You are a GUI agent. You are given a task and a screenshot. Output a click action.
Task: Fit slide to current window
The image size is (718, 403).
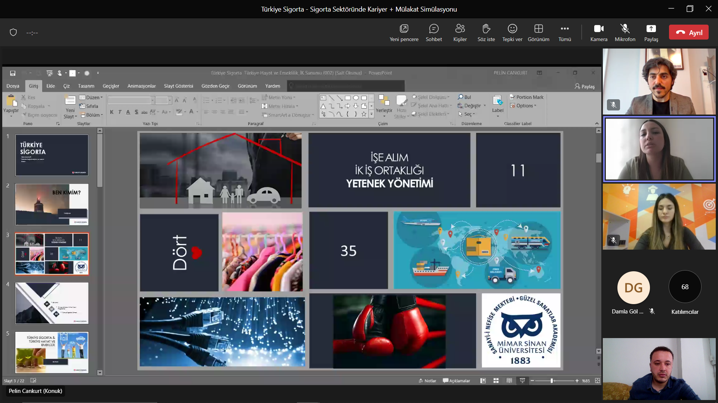[597, 381]
